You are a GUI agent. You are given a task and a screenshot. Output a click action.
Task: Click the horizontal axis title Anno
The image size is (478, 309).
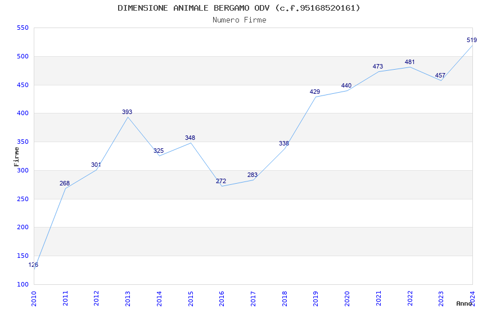click(464, 303)
